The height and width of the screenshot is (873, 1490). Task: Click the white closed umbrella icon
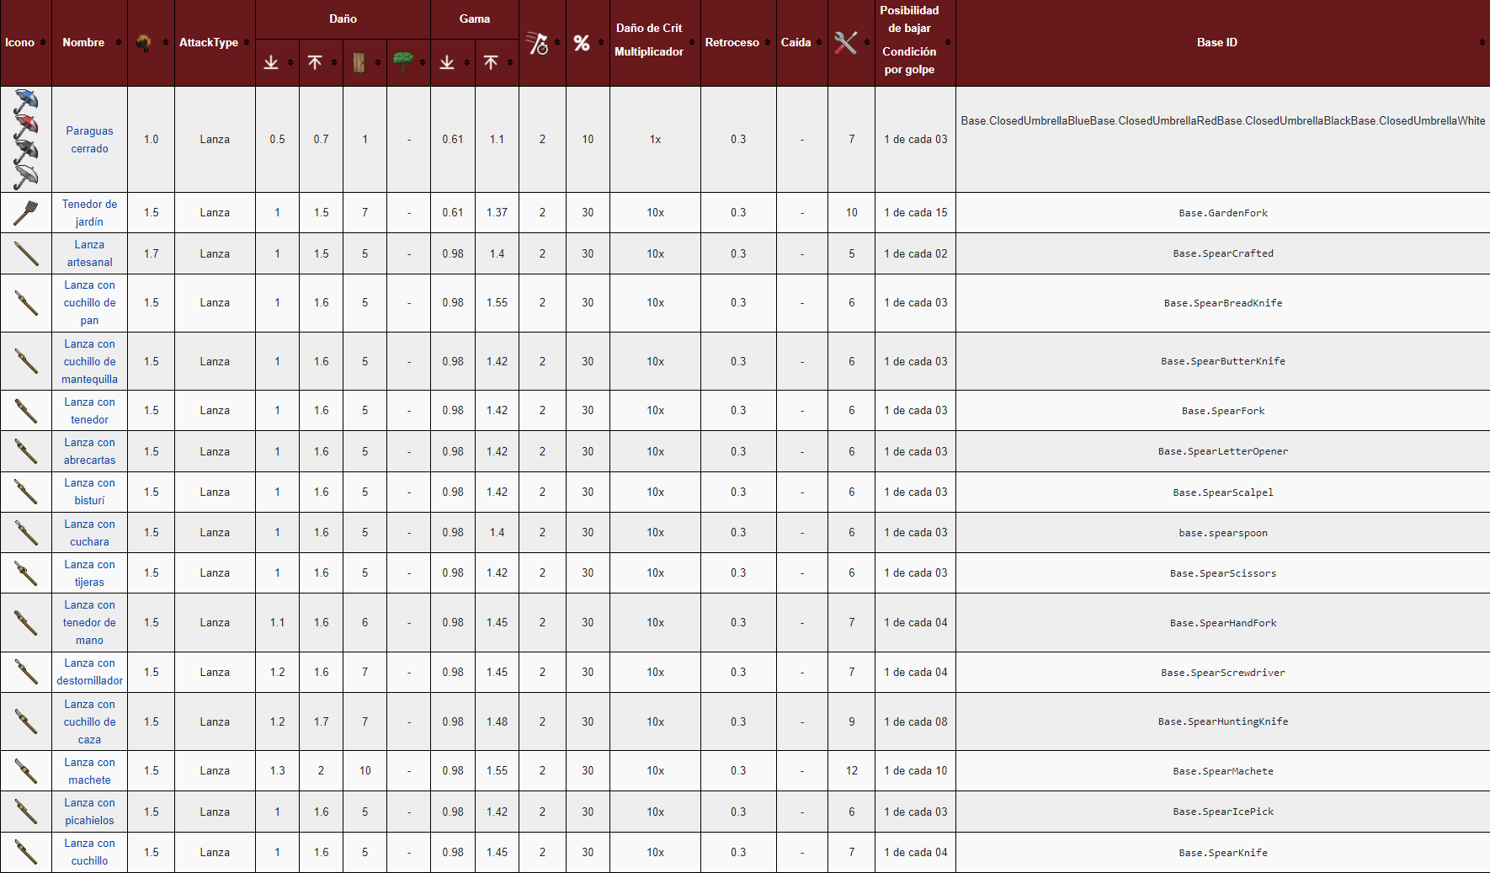26,177
